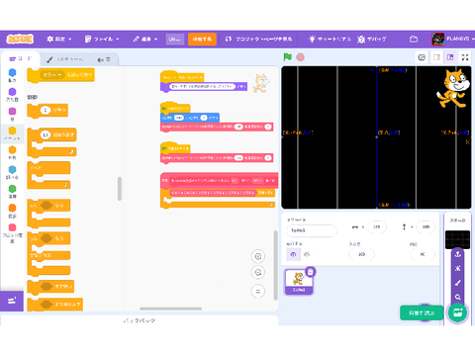Click the workspace vertical scrollbar
The image size is (475, 356).
click(275, 265)
